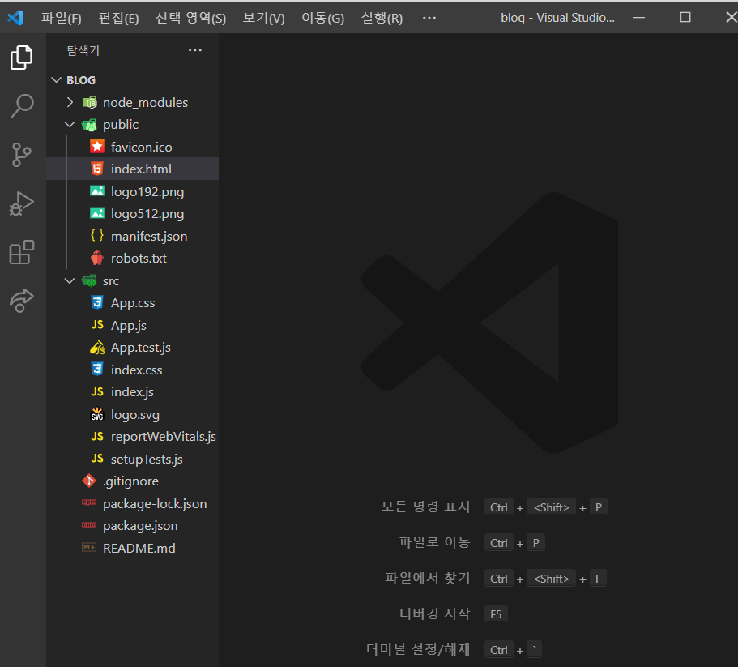Click the JS icon beside App.js
The height and width of the screenshot is (667, 738).
(x=97, y=325)
